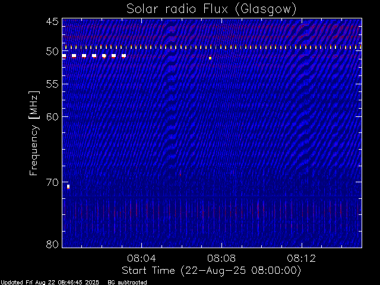
Task: Click the small red spot near 69 MHz
Action: tap(180, 174)
